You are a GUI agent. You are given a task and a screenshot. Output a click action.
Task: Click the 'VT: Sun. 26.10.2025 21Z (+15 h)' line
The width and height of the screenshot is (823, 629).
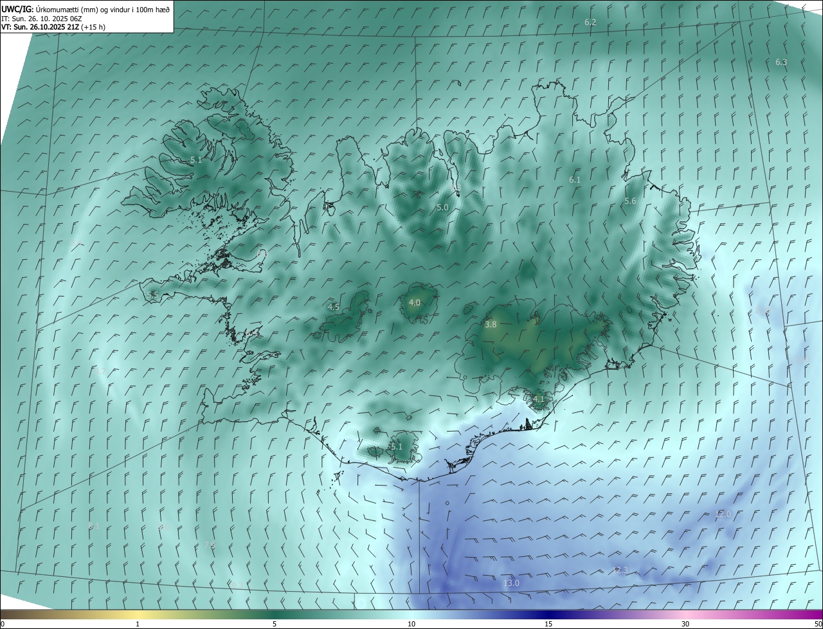pos(53,27)
